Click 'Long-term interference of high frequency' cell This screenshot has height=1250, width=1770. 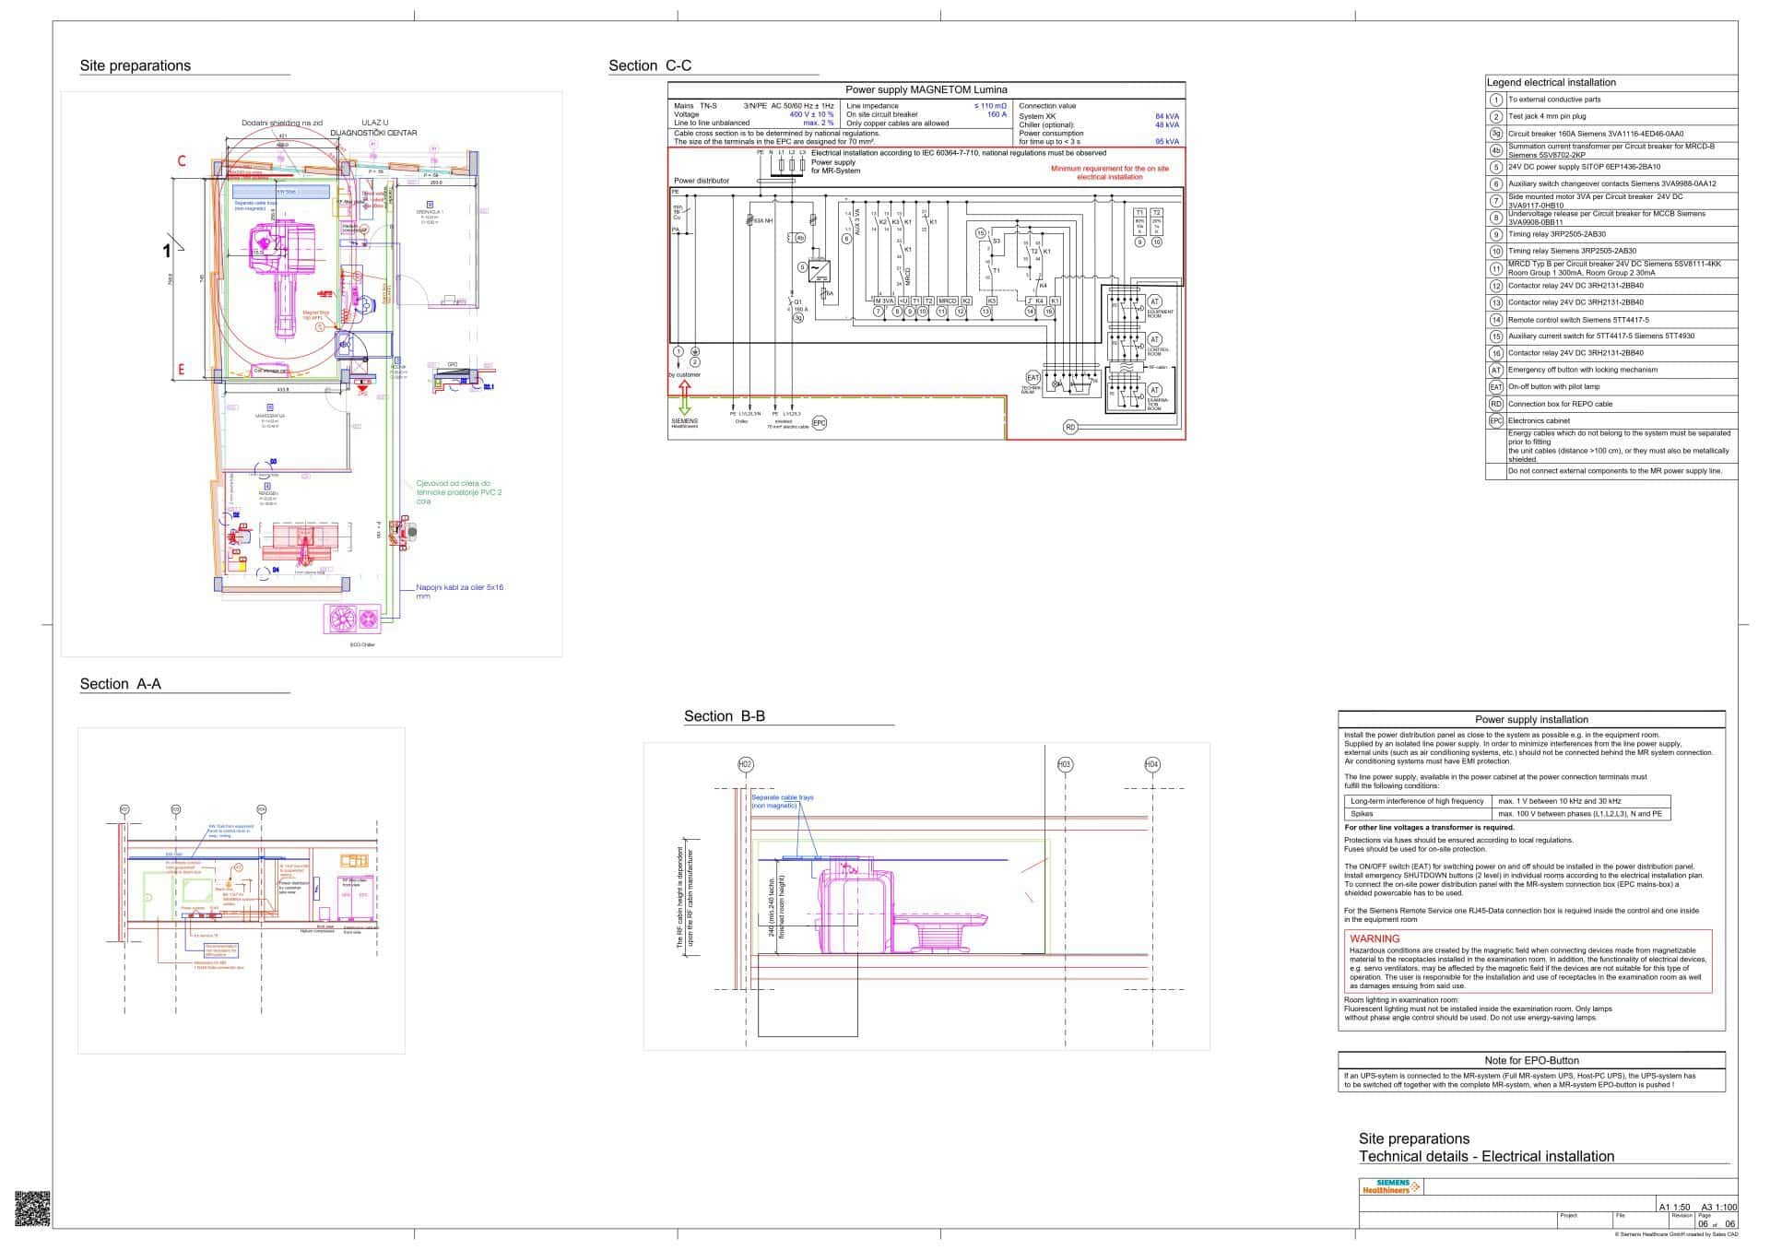[1418, 801]
